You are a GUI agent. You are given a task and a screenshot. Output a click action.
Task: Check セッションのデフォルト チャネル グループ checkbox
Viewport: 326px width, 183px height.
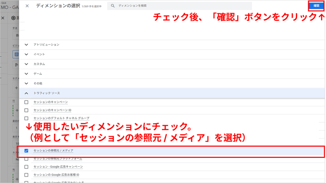point(26,118)
